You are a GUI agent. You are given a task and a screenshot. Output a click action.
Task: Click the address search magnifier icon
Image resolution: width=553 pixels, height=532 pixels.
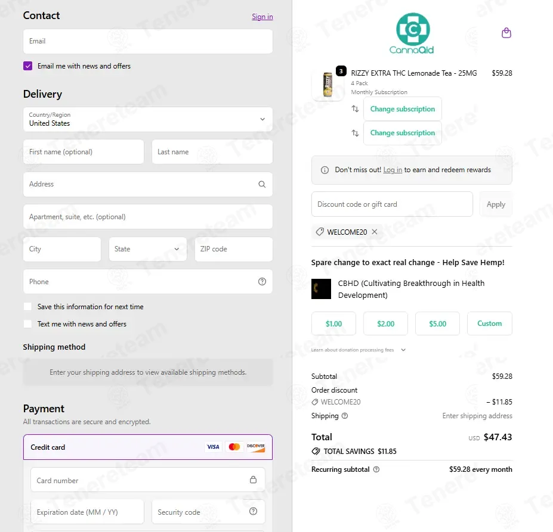click(262, 184)
